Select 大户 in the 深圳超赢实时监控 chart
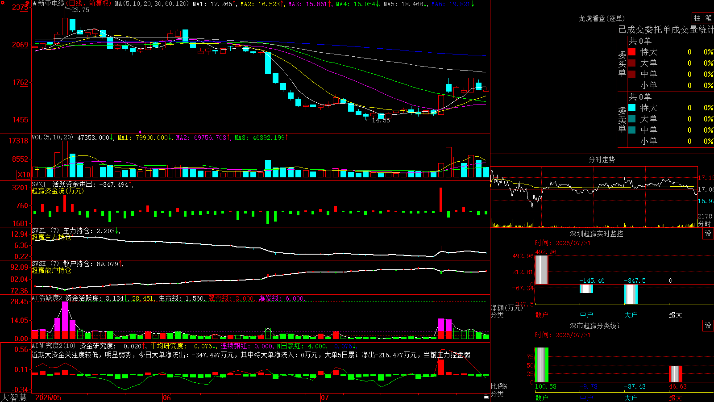This screenshot has height=402, width=714. 631,315
